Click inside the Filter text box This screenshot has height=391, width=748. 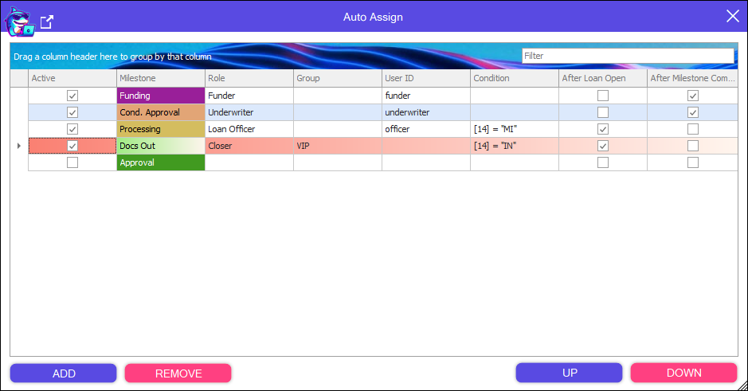(627, 56)
